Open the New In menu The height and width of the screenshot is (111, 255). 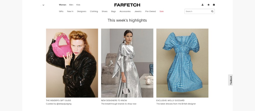coord(70,11)
